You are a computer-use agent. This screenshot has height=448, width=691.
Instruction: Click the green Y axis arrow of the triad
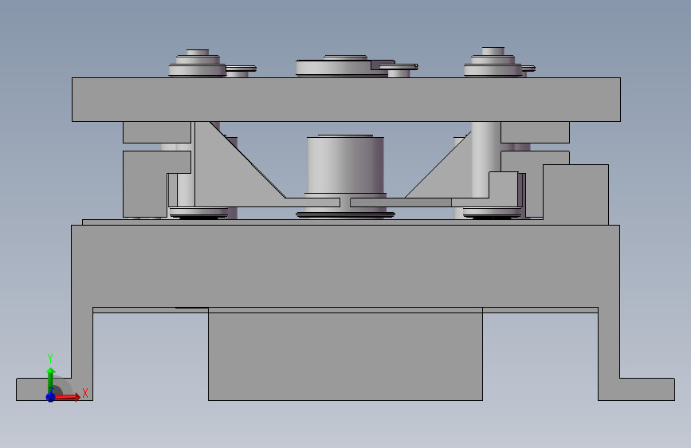coord(51,379)
